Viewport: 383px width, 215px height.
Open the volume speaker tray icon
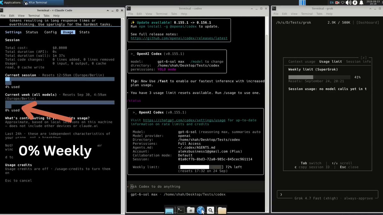click(349, 3)
